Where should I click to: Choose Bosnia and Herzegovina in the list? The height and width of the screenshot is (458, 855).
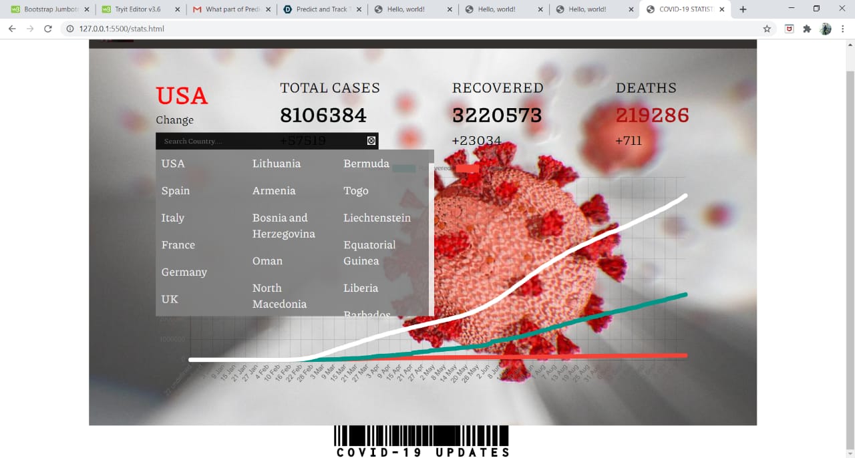(284, 226)
